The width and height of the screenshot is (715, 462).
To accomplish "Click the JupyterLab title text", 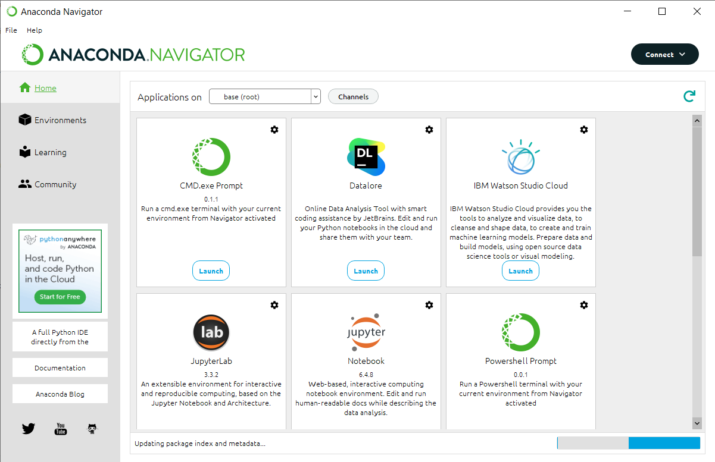I will pos(211,361).
